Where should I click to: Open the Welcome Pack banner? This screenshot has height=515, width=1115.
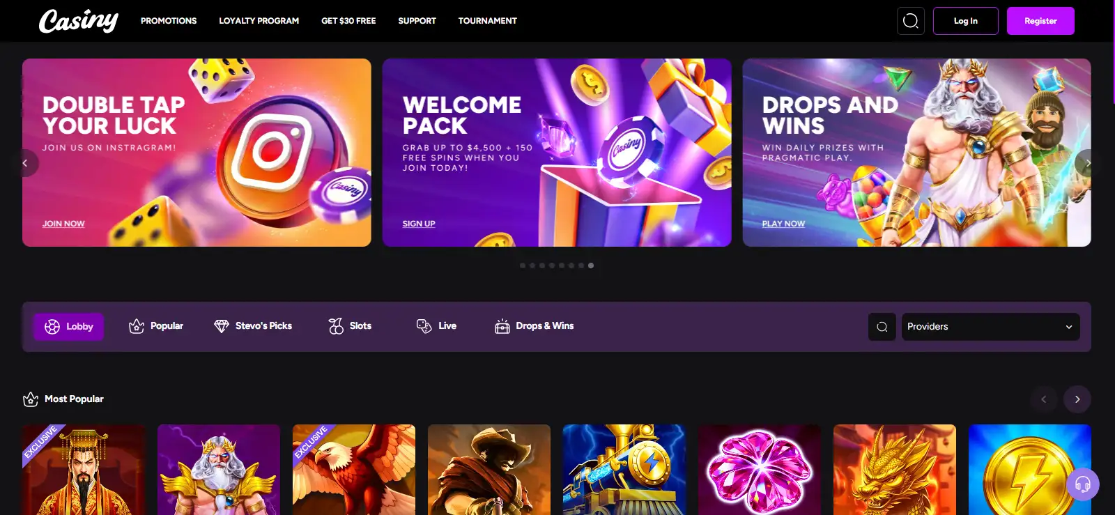[x=557, y=153]
